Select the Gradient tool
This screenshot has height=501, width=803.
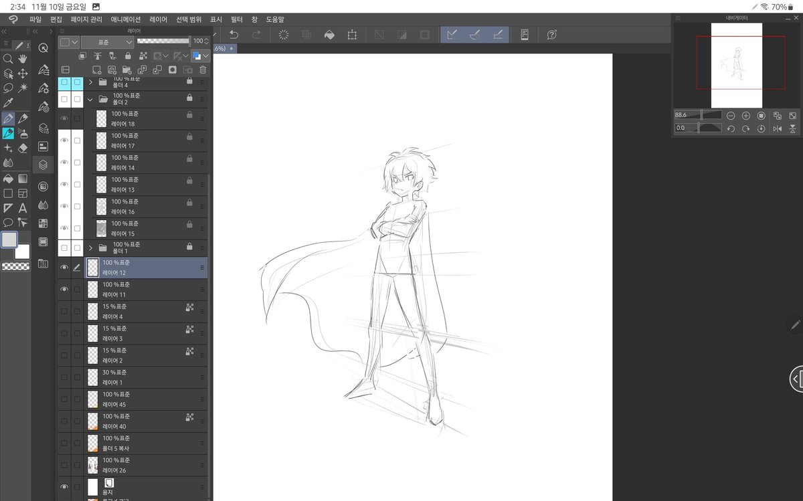[23, 179]
